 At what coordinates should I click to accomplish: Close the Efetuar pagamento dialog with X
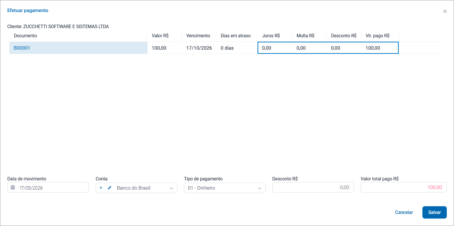[445, 11]
